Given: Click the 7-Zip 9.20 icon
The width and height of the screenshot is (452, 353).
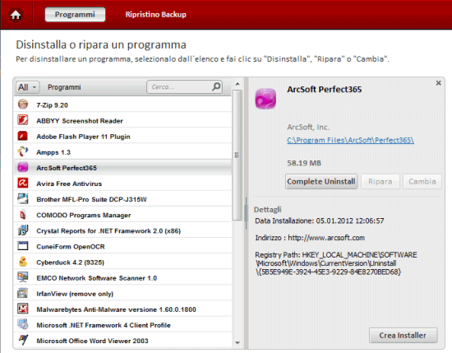Looking at the screenshot, I should pyautogui.click(x=23, y=105).
